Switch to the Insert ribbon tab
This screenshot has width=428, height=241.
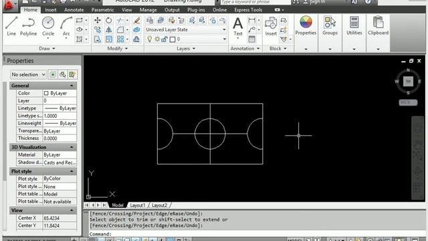[x=51, y=10]
